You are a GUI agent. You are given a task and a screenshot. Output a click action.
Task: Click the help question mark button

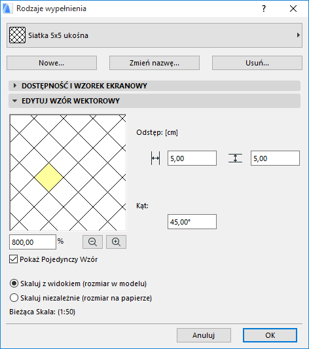click(264, 9)
